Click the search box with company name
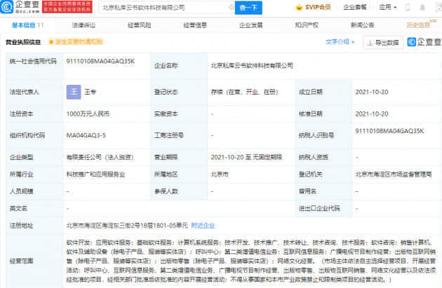The height and width of the screenshot is (288, 442). point(166,8)
